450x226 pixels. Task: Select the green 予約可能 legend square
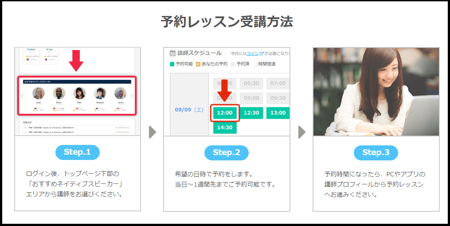coord(172,64)
